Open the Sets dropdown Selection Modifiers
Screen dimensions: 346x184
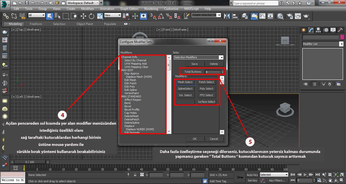tap(198, 58)
